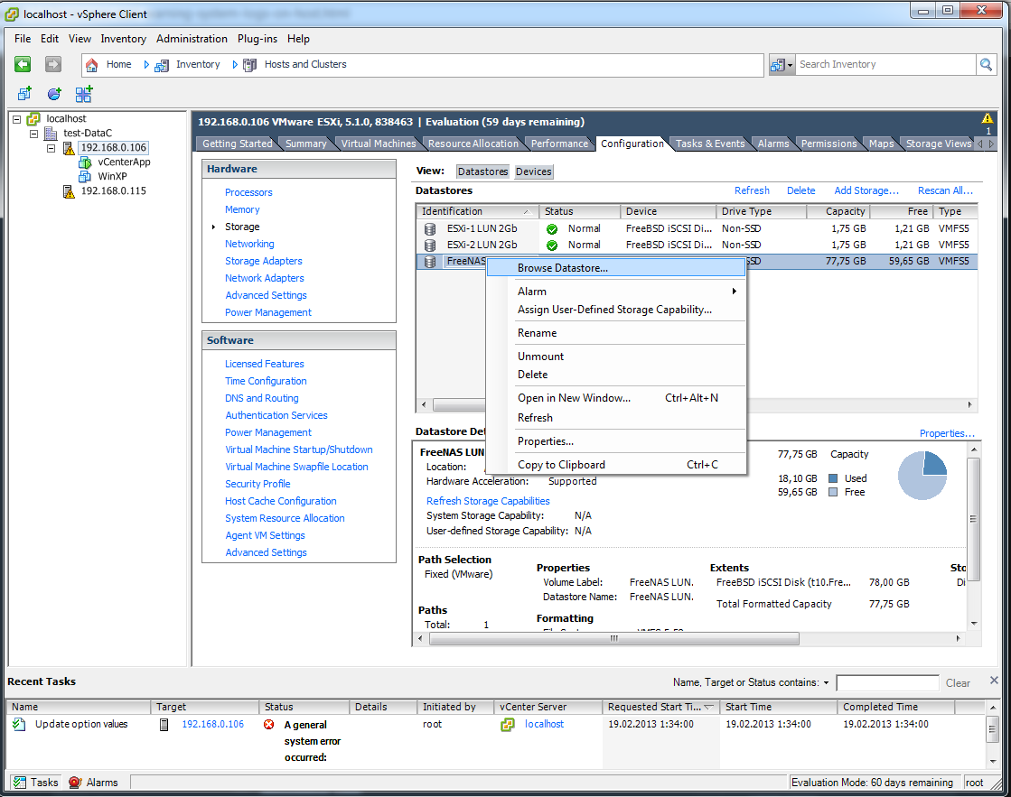This screenshot has height=797, width=1011.
Task: Click the right tab-scroll arrow
Action: point(991,144)
